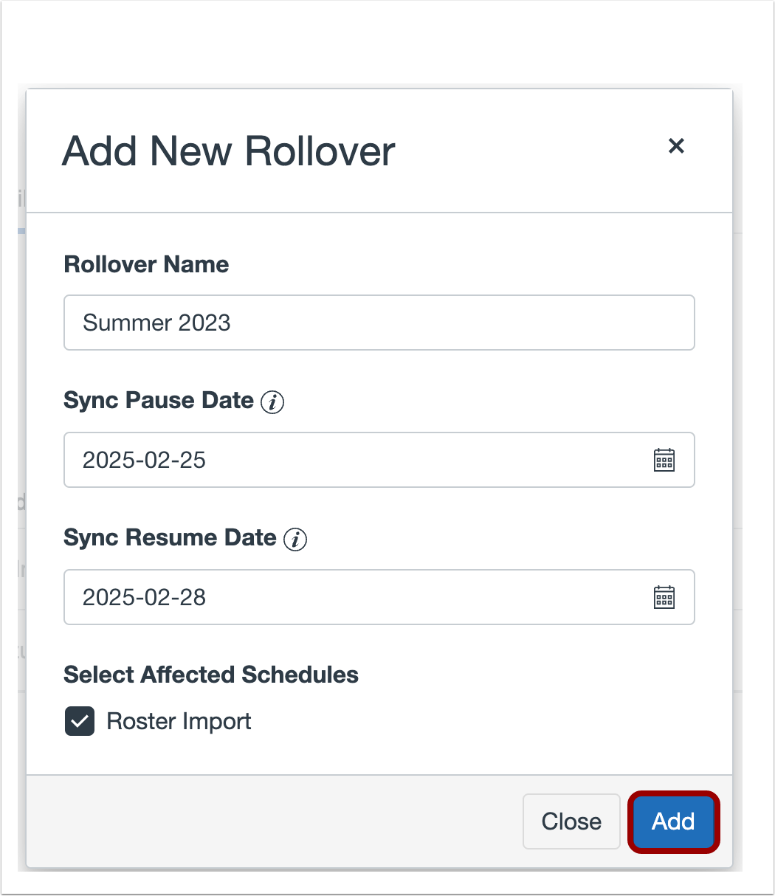This screenshot has height=896, width=775.
Task: Click the Add New Rollover dialog title
Action: 228,151
